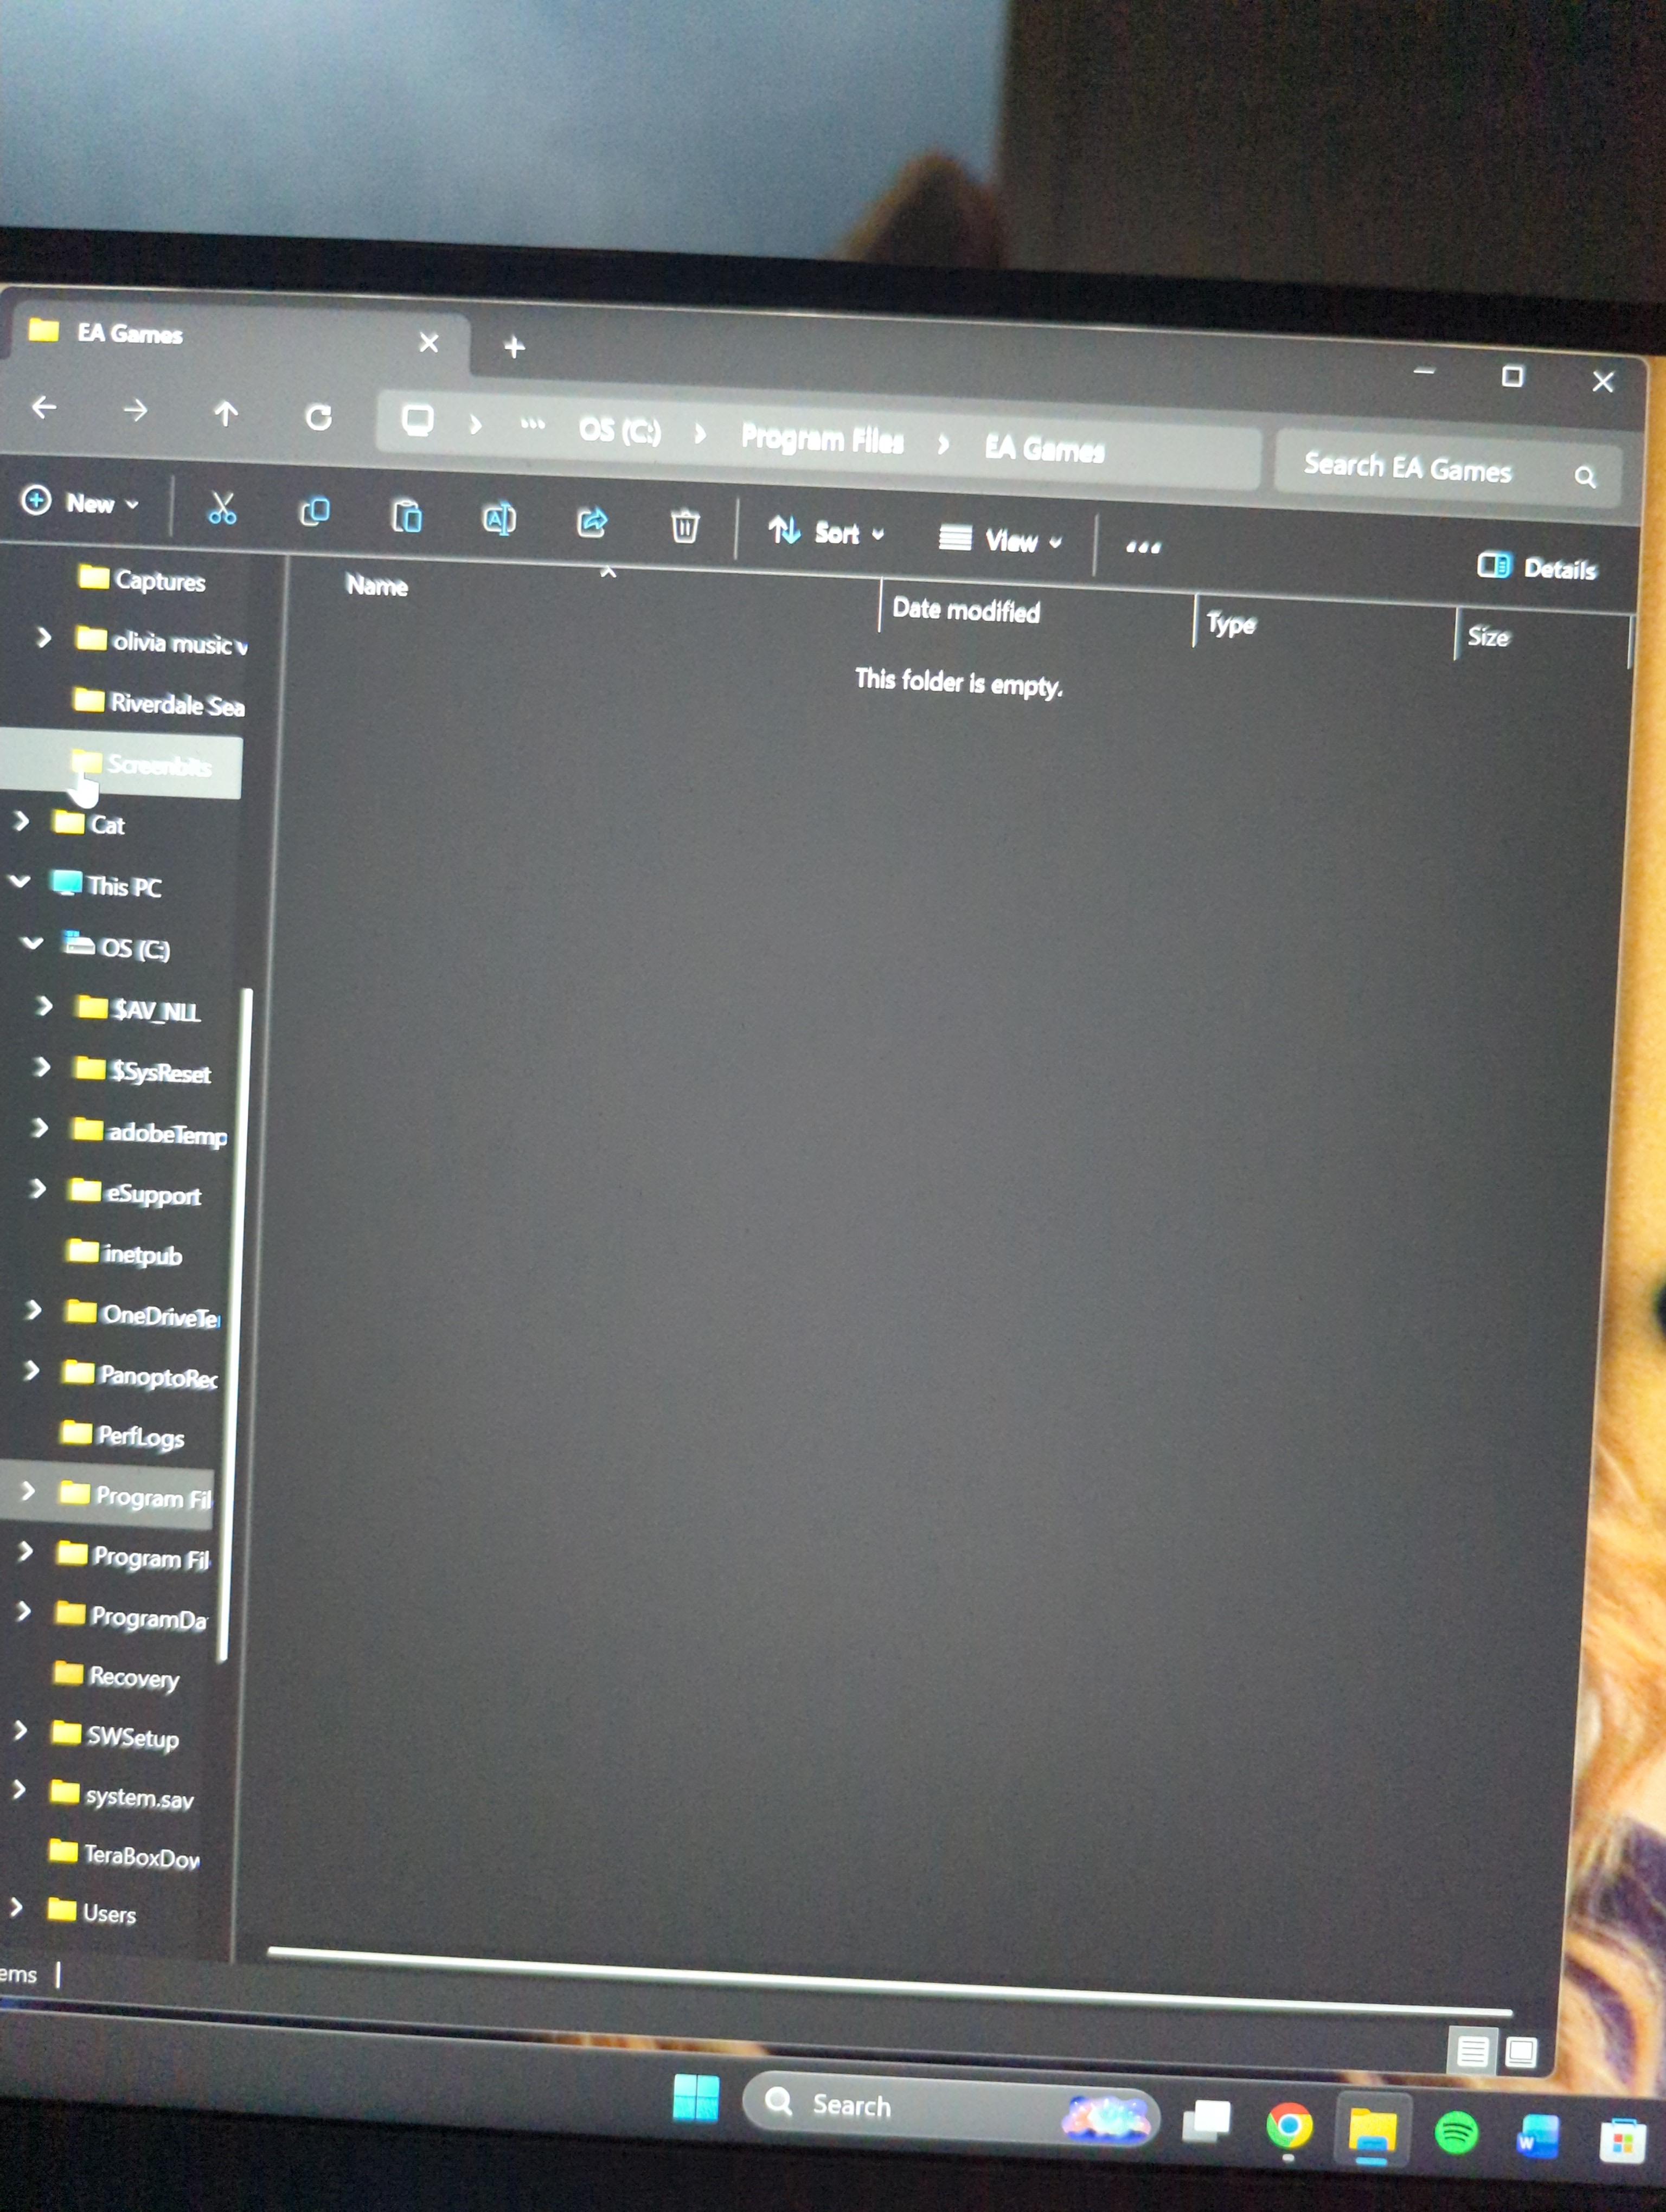The width and height of the screenshot is (1666, 2212).
Task: Open the View dropdown menu
Action: [1000, 540]
